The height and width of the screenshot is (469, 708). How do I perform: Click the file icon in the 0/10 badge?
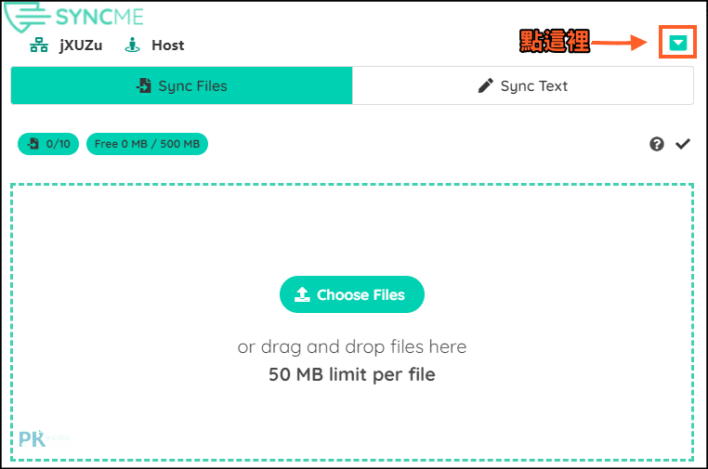33,144
